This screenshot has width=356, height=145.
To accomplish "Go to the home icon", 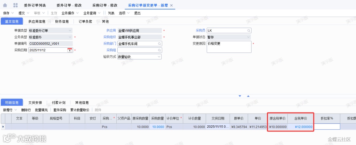I will (x=5, y=5).
